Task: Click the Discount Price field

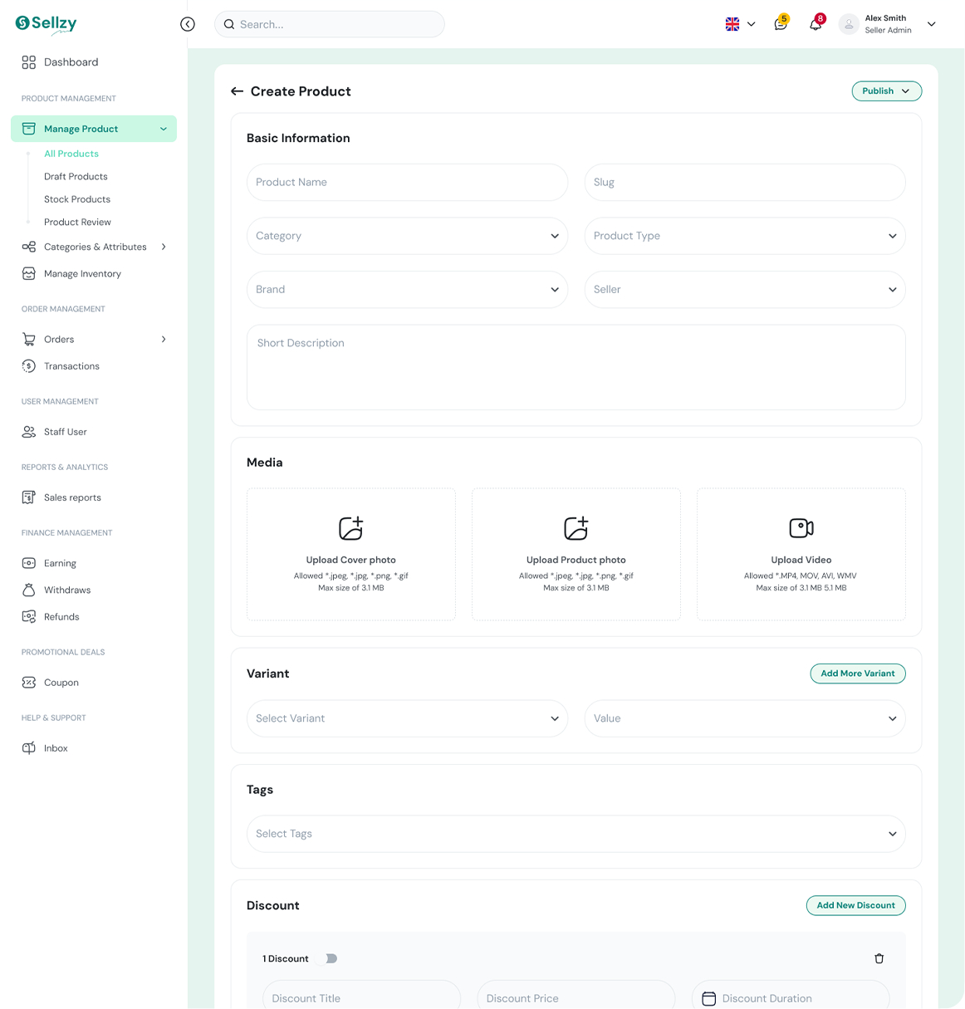Action: pos(576,995)
